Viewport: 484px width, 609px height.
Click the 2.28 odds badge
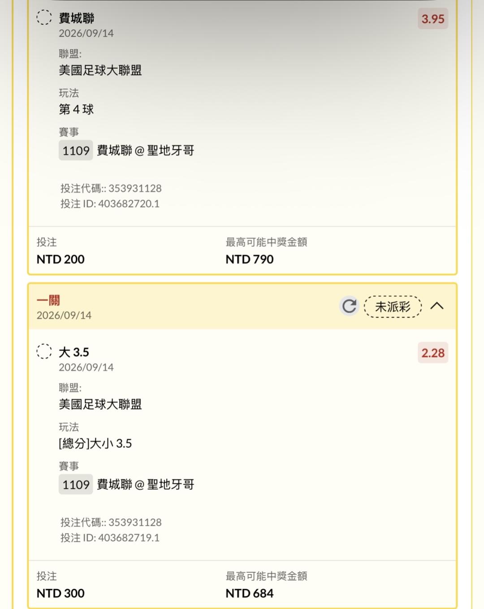click(x=433, y=353)
